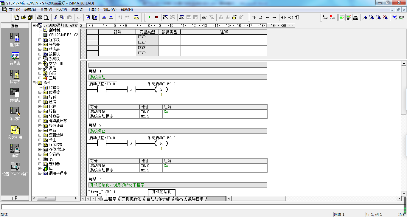
Task: Compile the program with the first checkmark icon
Action: (88, 17)
